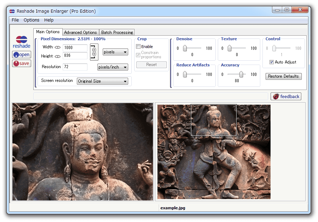Click the Pixel Dimensions 2.51M - 100% label
318x222 pixels.
(73, 39)
